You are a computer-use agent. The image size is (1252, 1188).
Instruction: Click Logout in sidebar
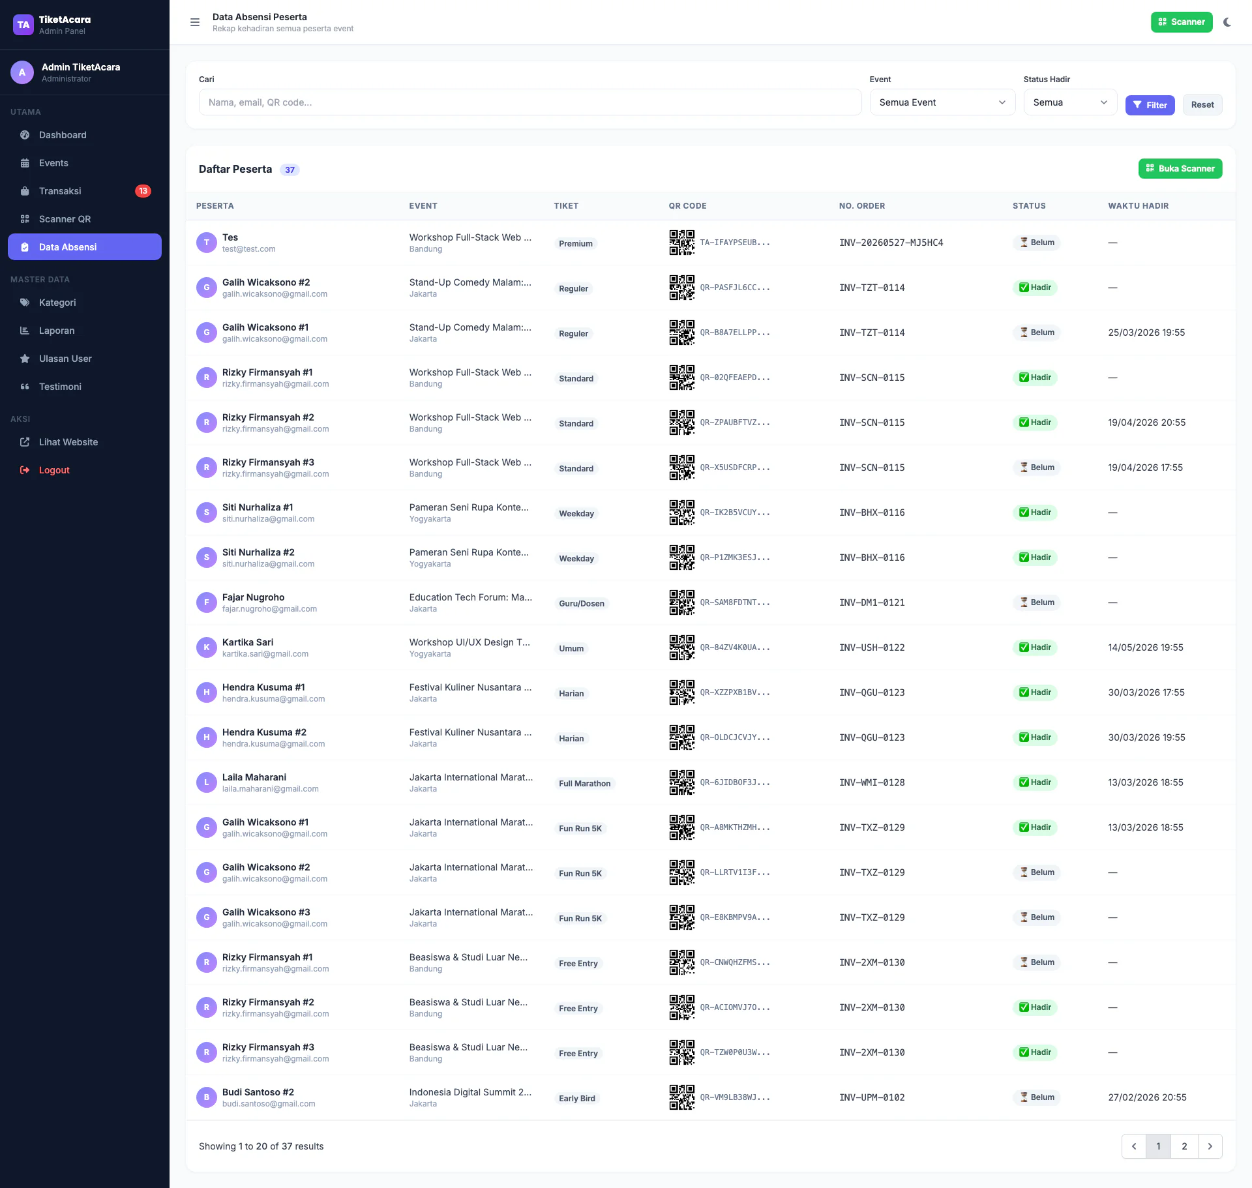click(85, 470)
